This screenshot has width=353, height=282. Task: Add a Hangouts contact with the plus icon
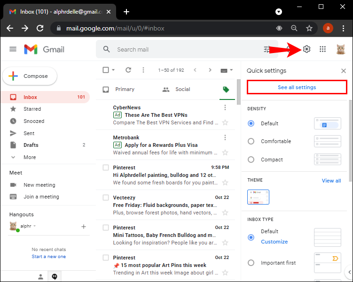[84, 227]
